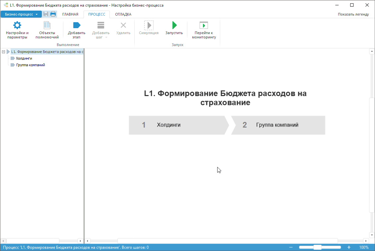Switch to the ГЛАВНАЯ ribbon tab

70,14
